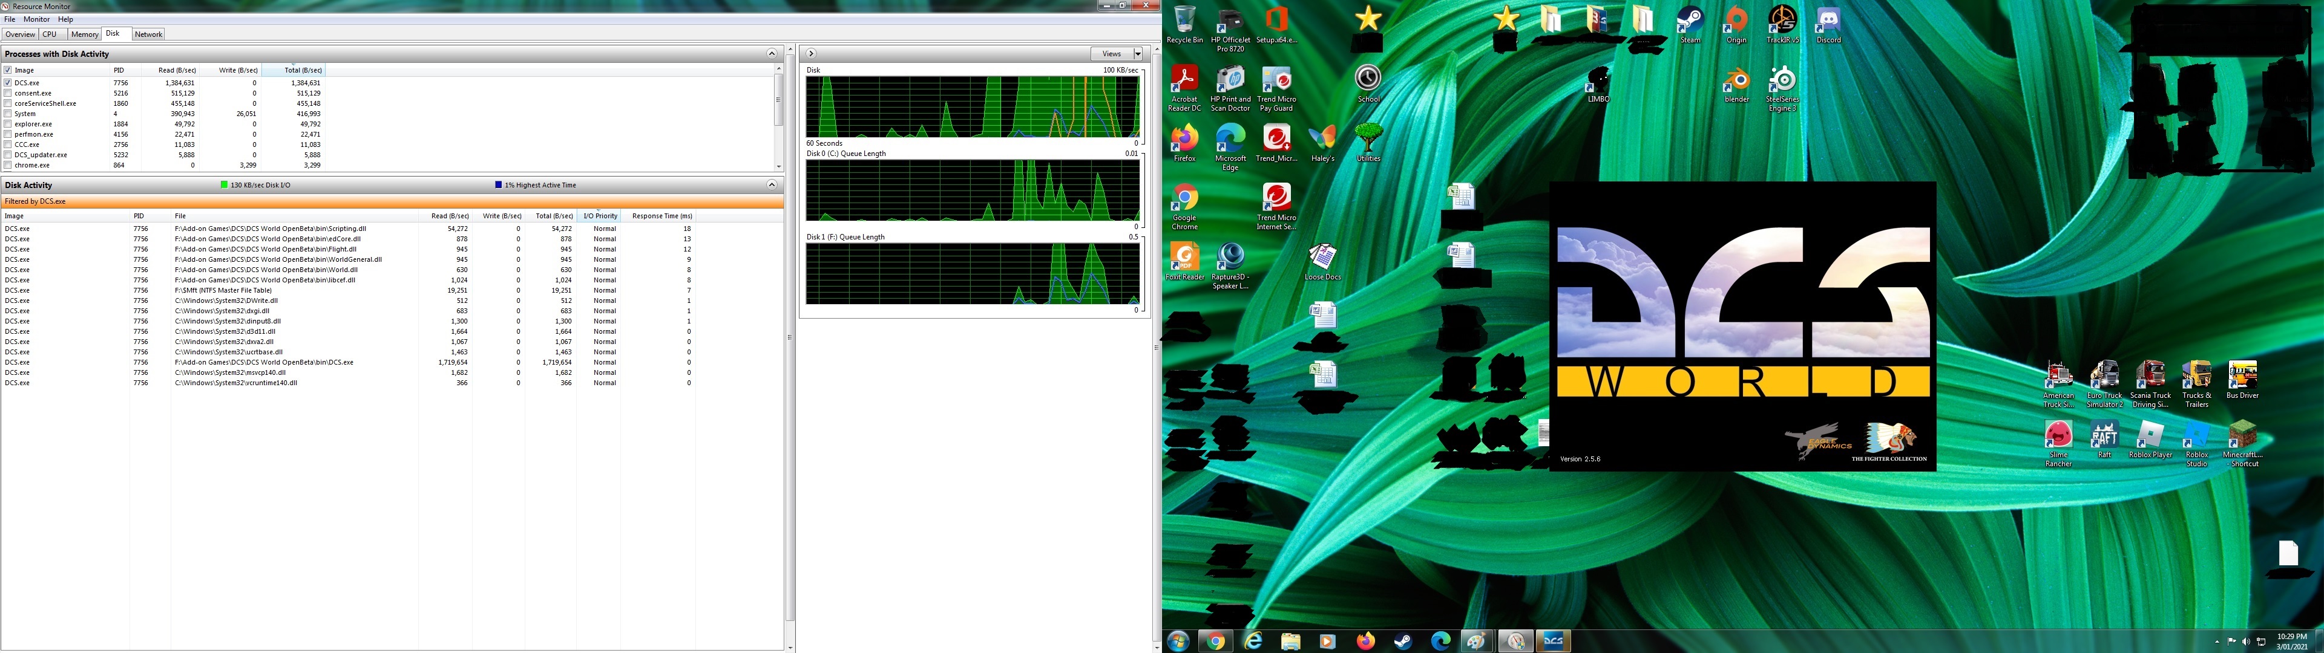Collapse the Processes with Disk Activity section
This screenshot has height=653, width=2324.
pos(772,54)
